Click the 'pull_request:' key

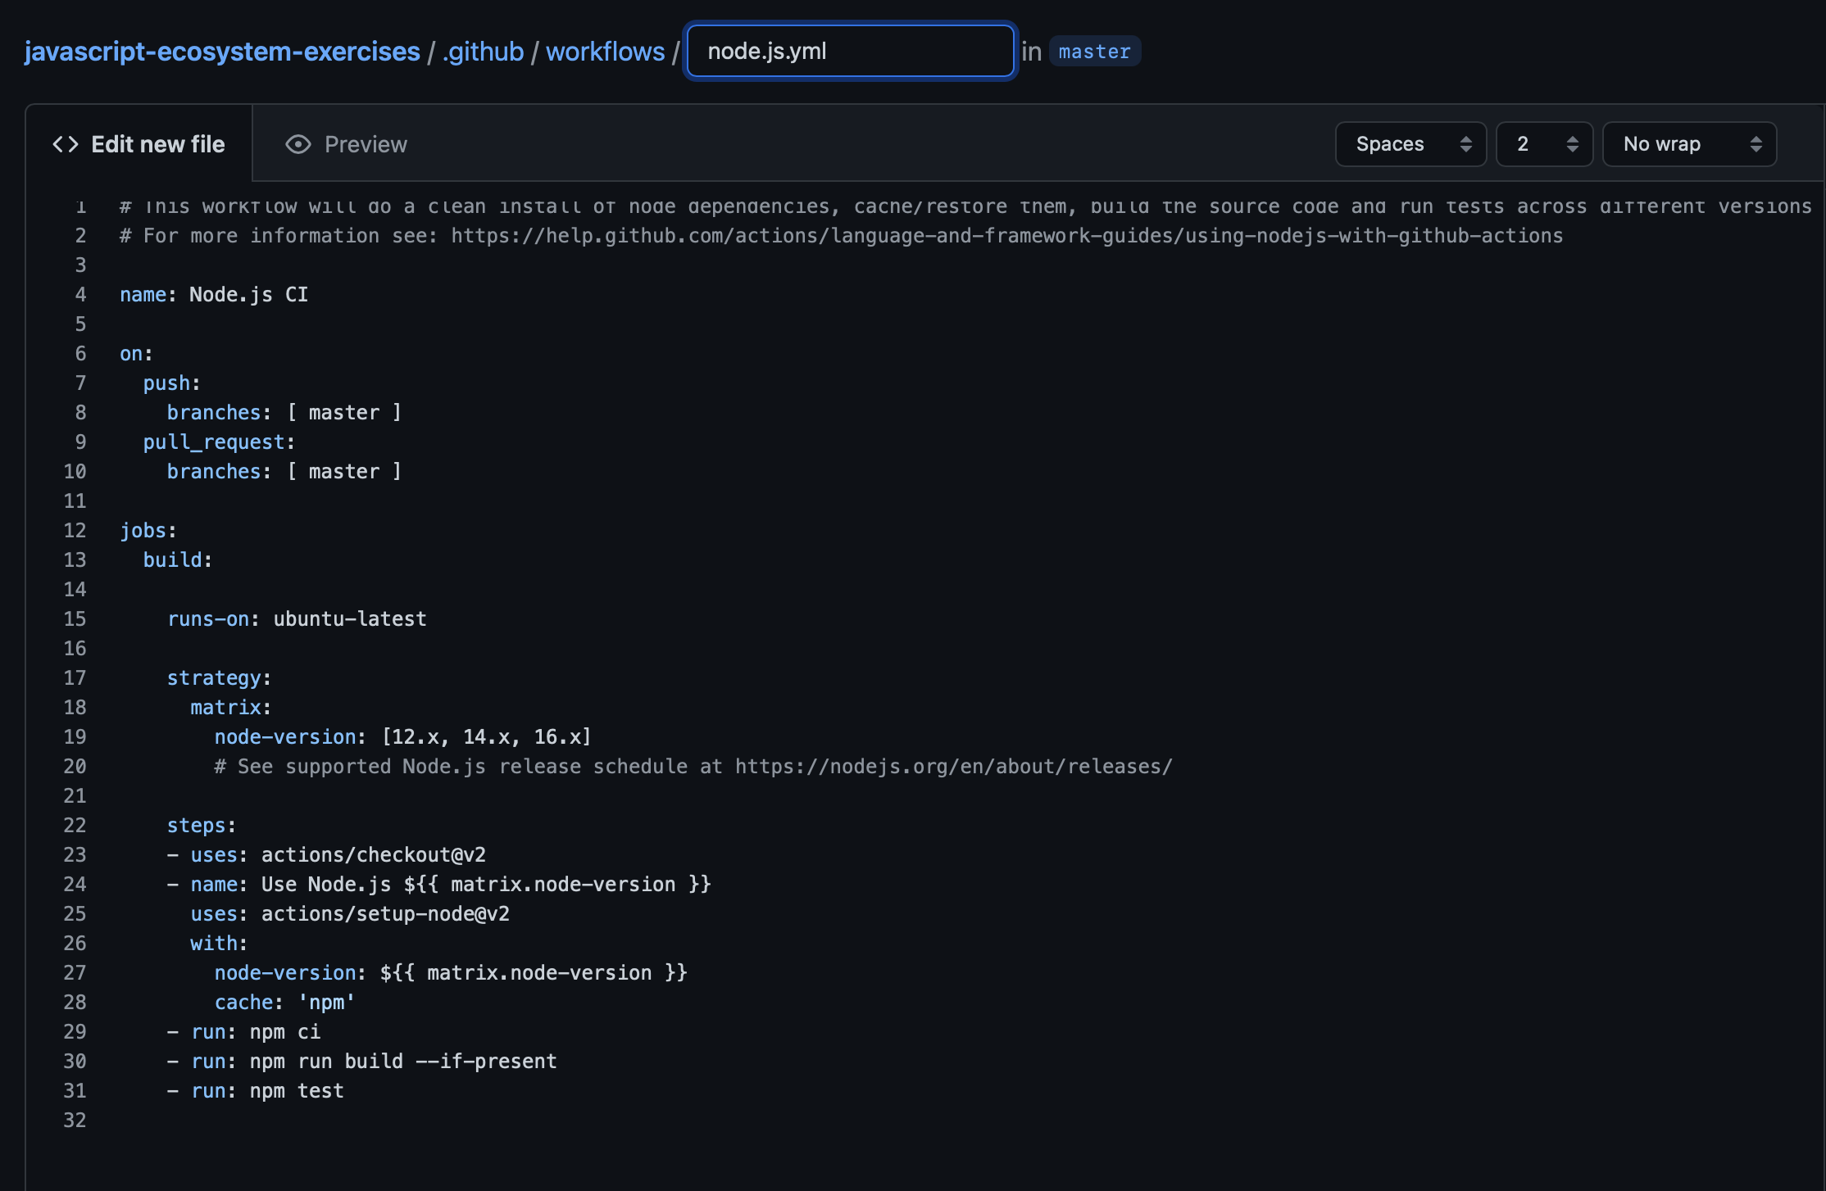click(x=219, y=442)
